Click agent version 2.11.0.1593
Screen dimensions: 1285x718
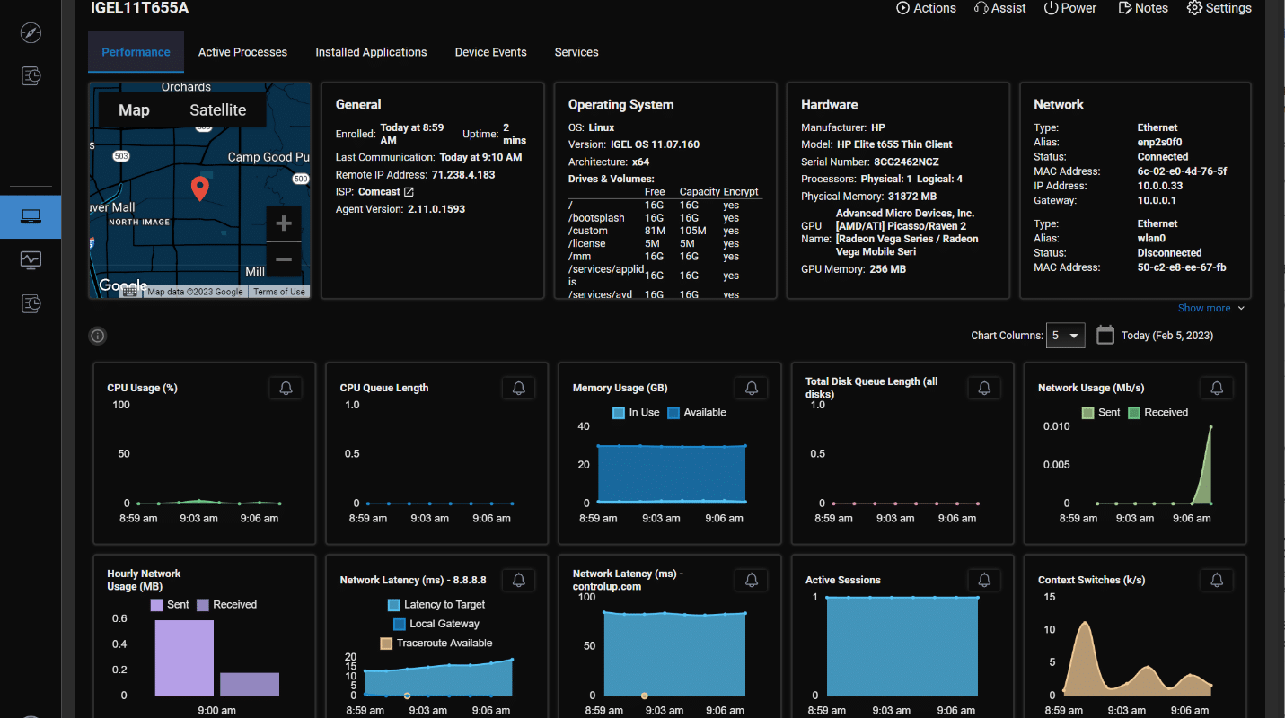pyautogui.click(x=435, y=209)
